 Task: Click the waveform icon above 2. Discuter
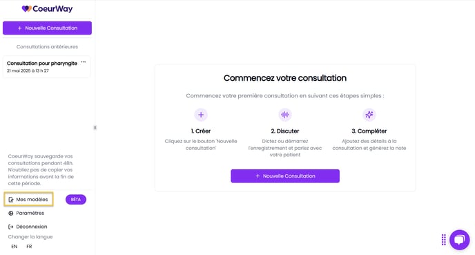(285, 115)
